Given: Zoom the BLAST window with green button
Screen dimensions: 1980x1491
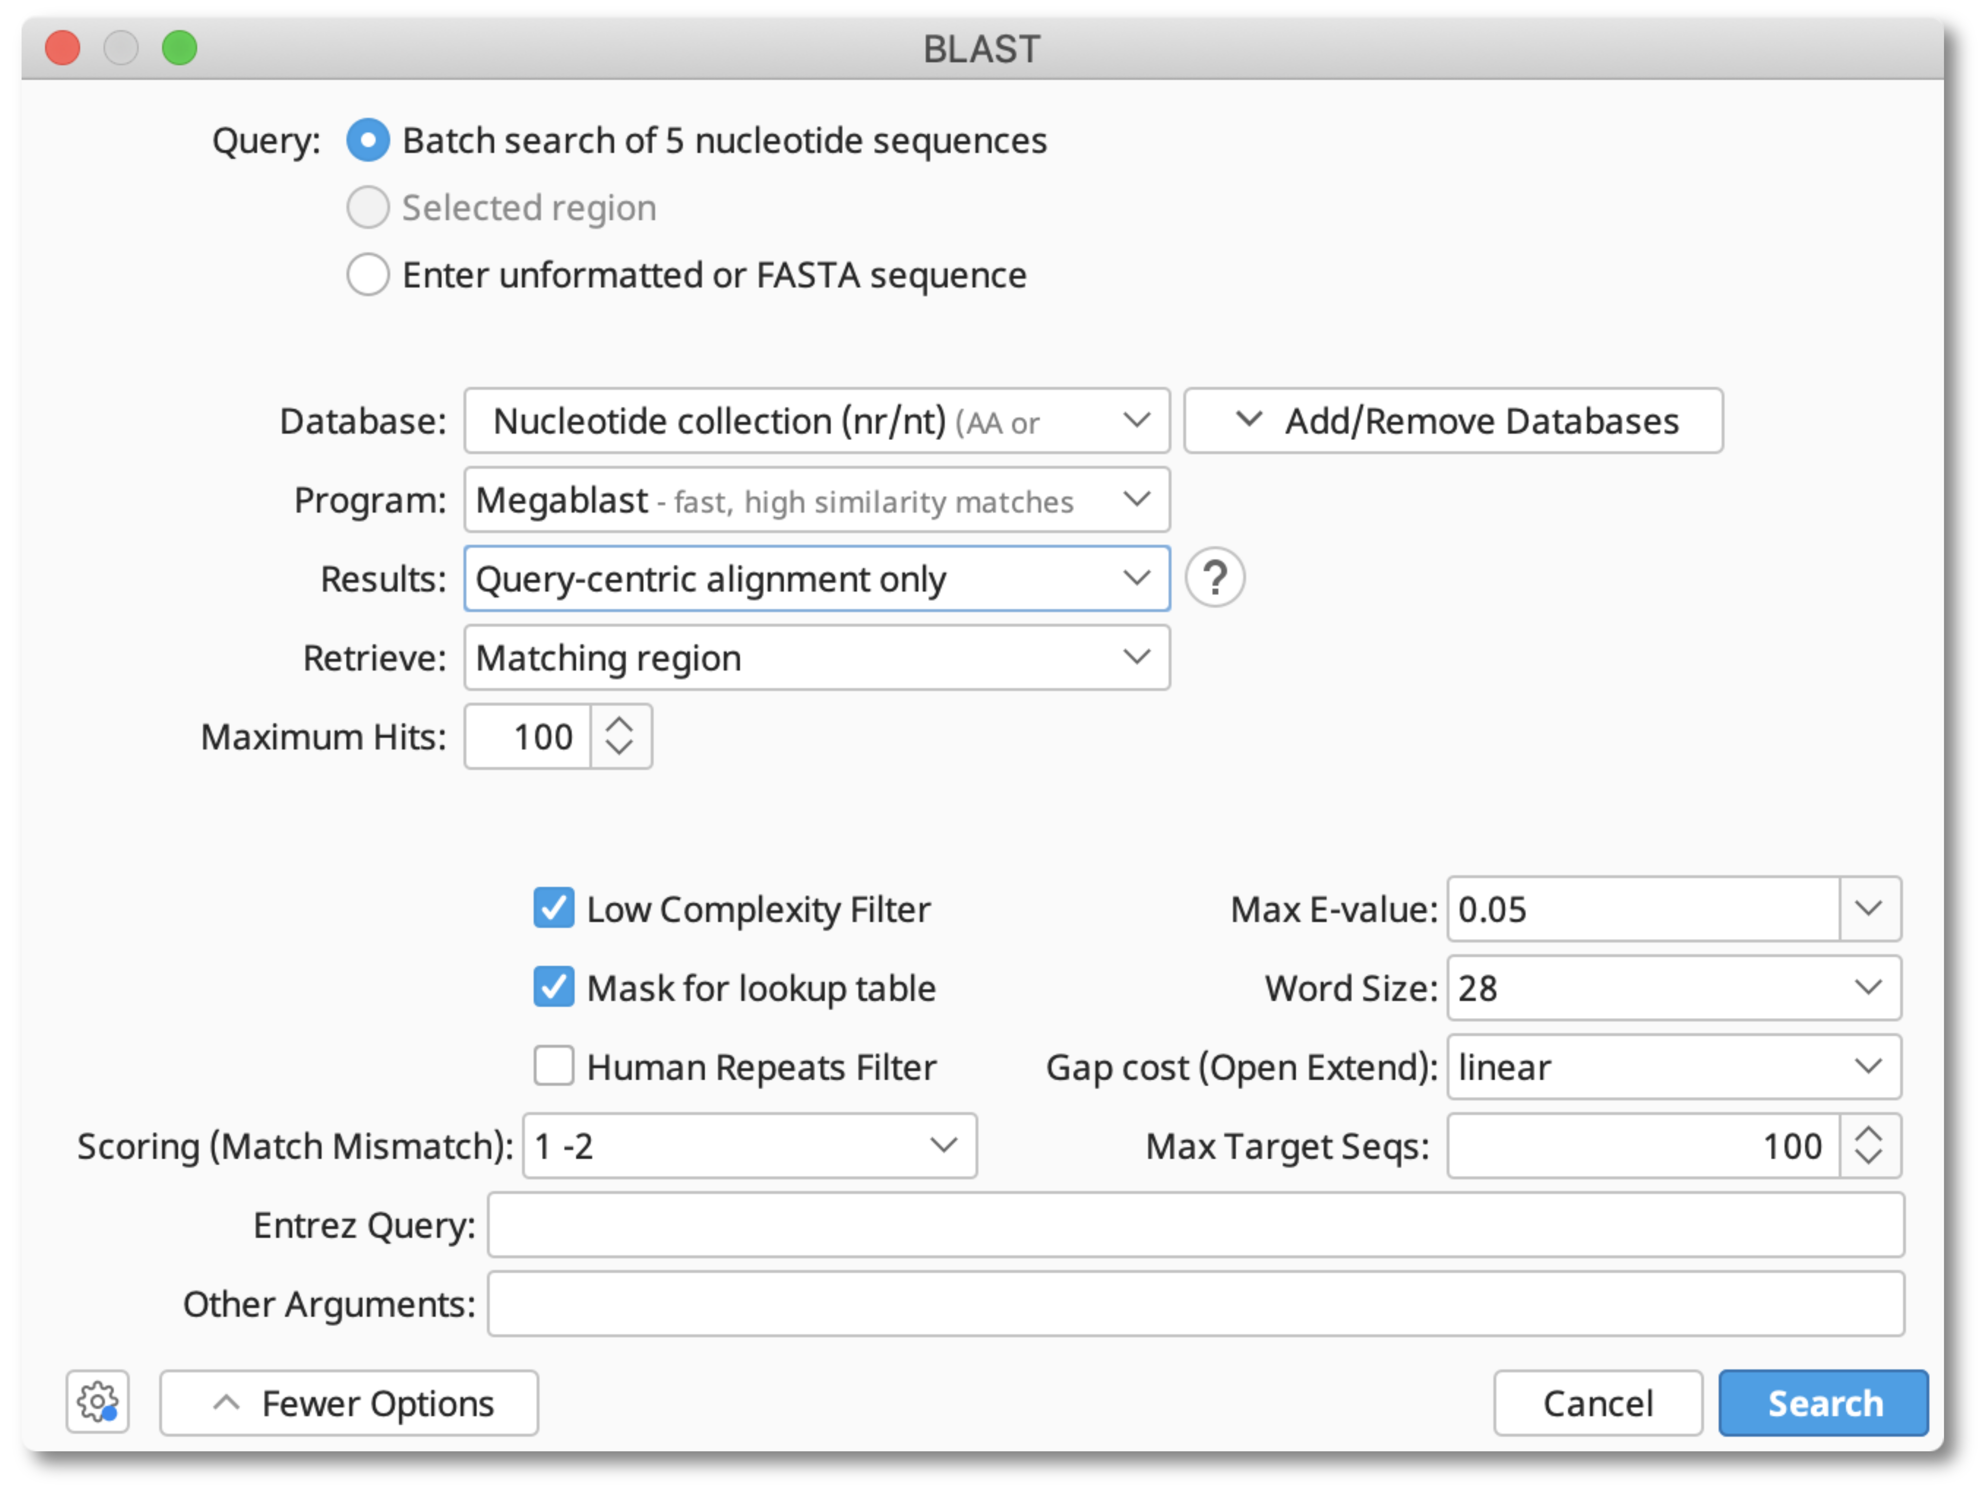Looking at the screenshot, I should (x=179, y=47).
